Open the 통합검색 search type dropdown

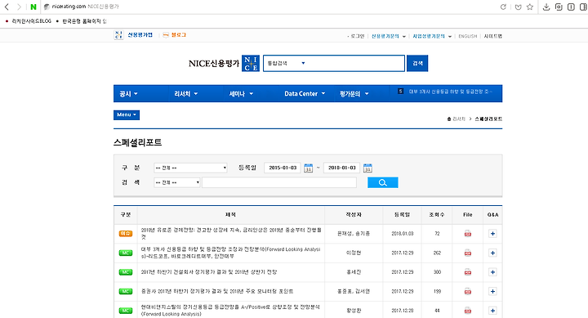286,63
